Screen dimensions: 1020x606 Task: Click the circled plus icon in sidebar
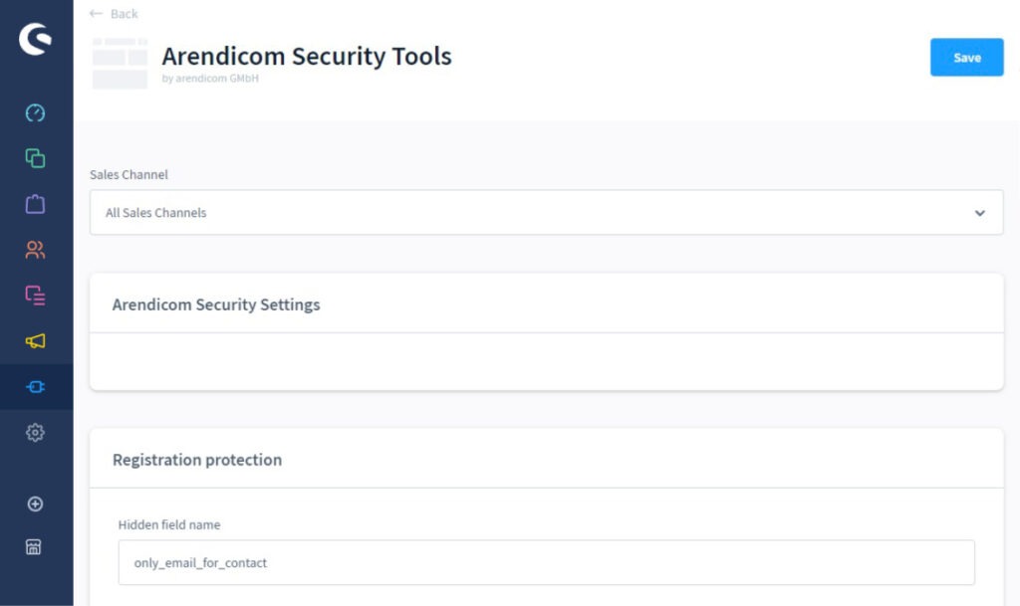[x=35, y=505]
